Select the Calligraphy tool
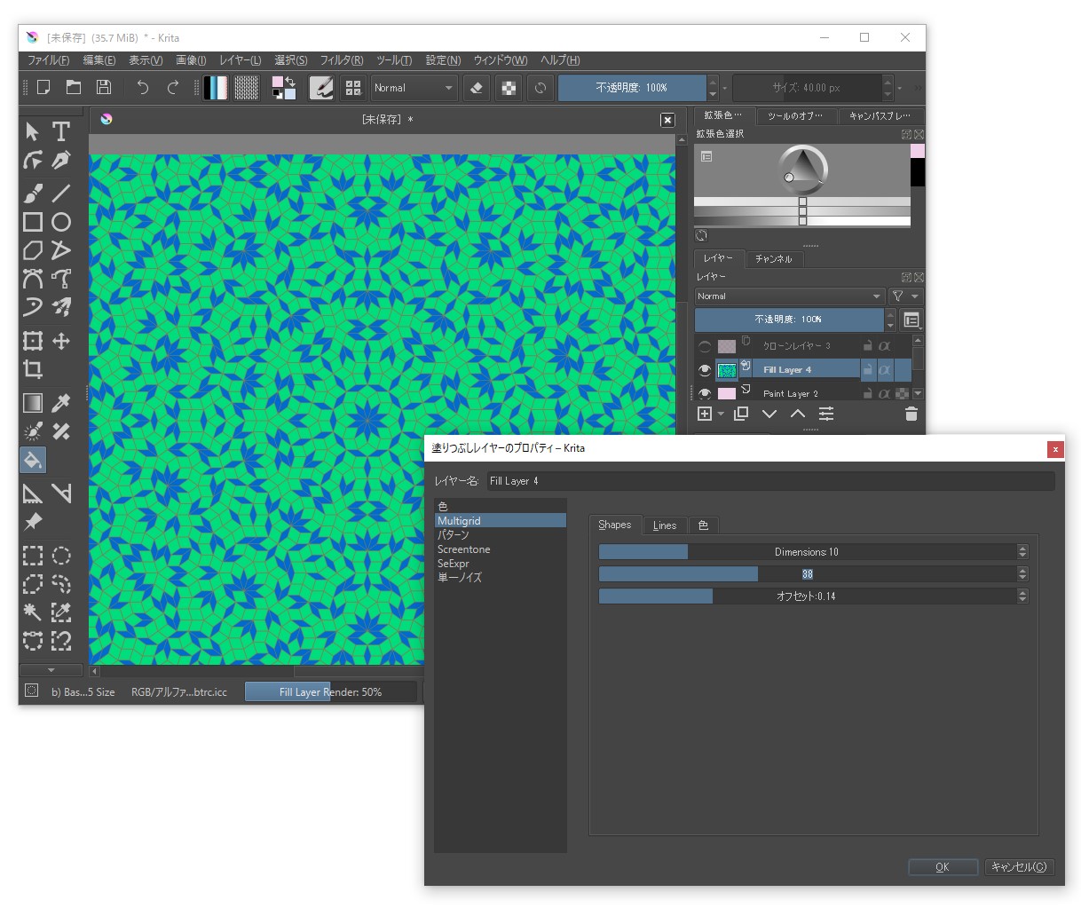The image size is (1081, 916). click(61, 161)
